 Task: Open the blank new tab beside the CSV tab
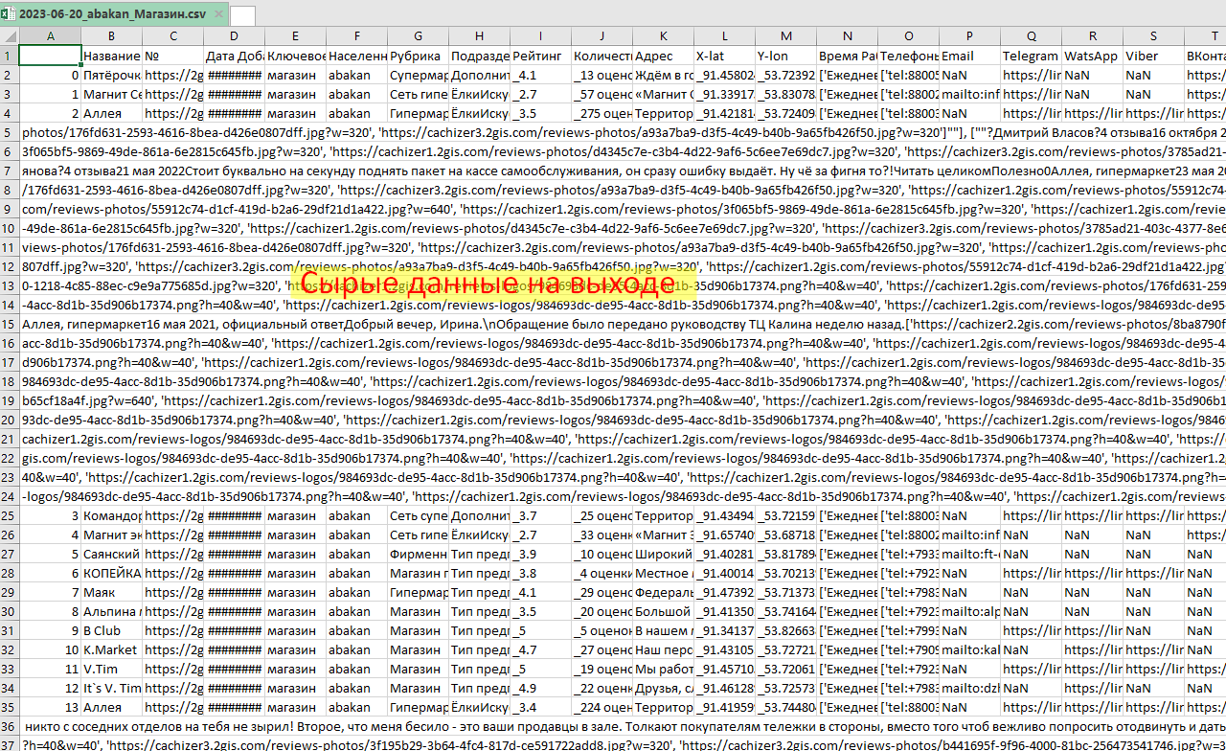pyautogui.click(x=242, y=15)
